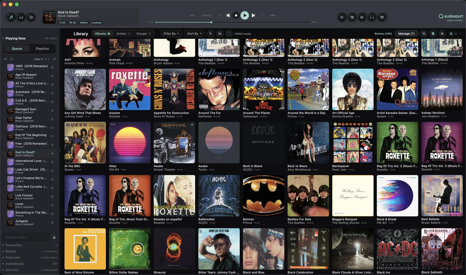Click the loud volume speaker icon

[342, 17]
